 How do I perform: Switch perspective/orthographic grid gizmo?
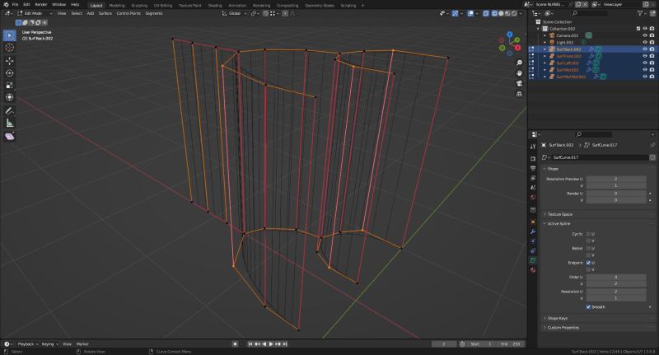pos(519,94)
